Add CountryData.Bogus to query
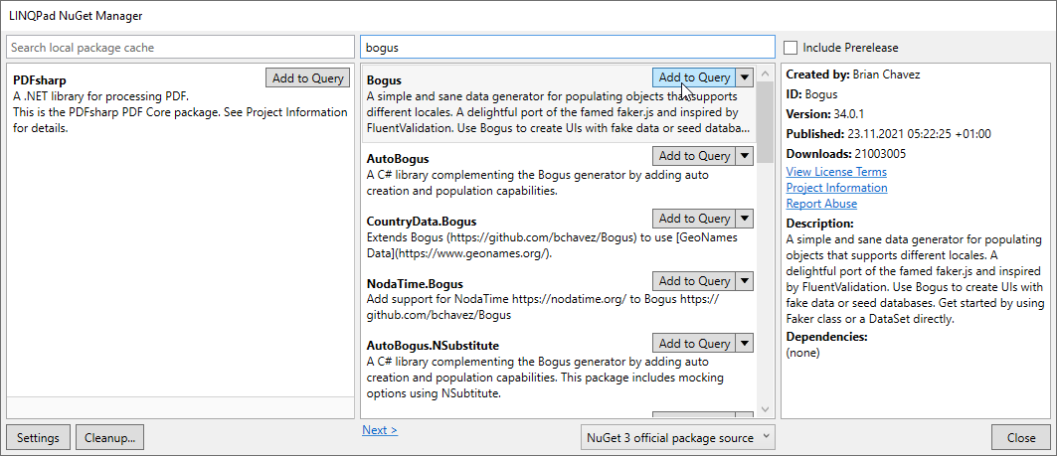The height and width of the screenshot is (456, 1057). (x=693, y=219)
